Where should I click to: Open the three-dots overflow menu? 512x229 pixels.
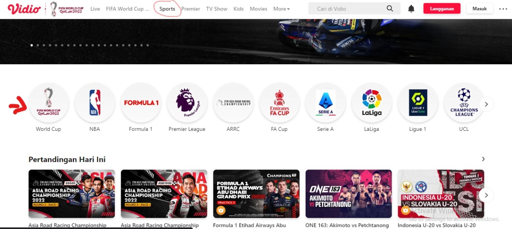tap(503, 9)
